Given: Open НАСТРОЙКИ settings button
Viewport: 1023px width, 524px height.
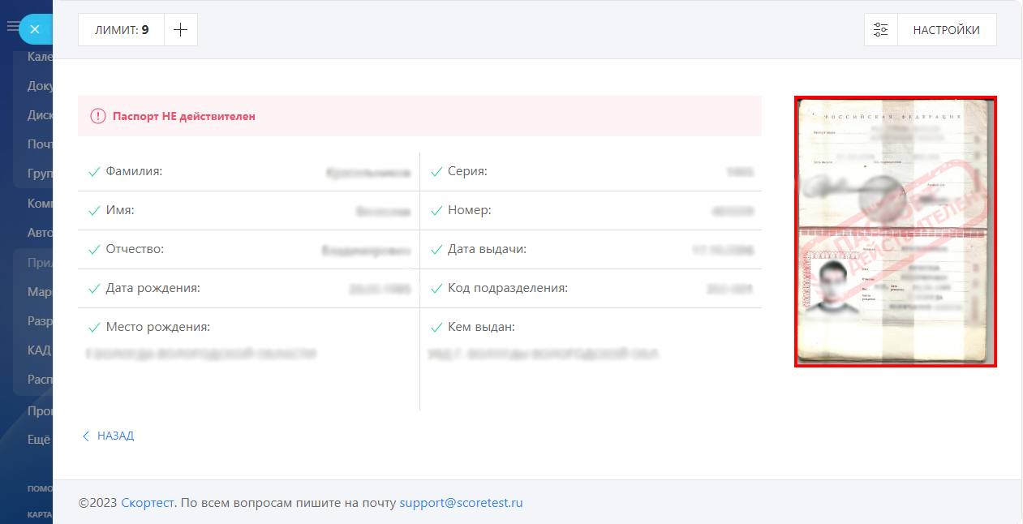Looking at the screenshot, I should (x=946, y=30).
